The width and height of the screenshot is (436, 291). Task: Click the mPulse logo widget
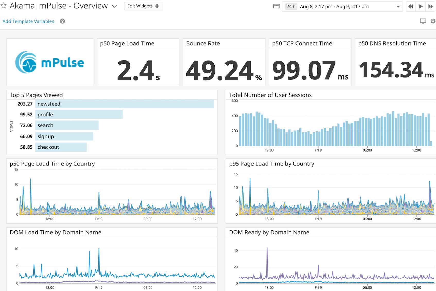click(50, 62)
